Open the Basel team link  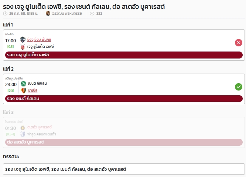coord(33,91)
